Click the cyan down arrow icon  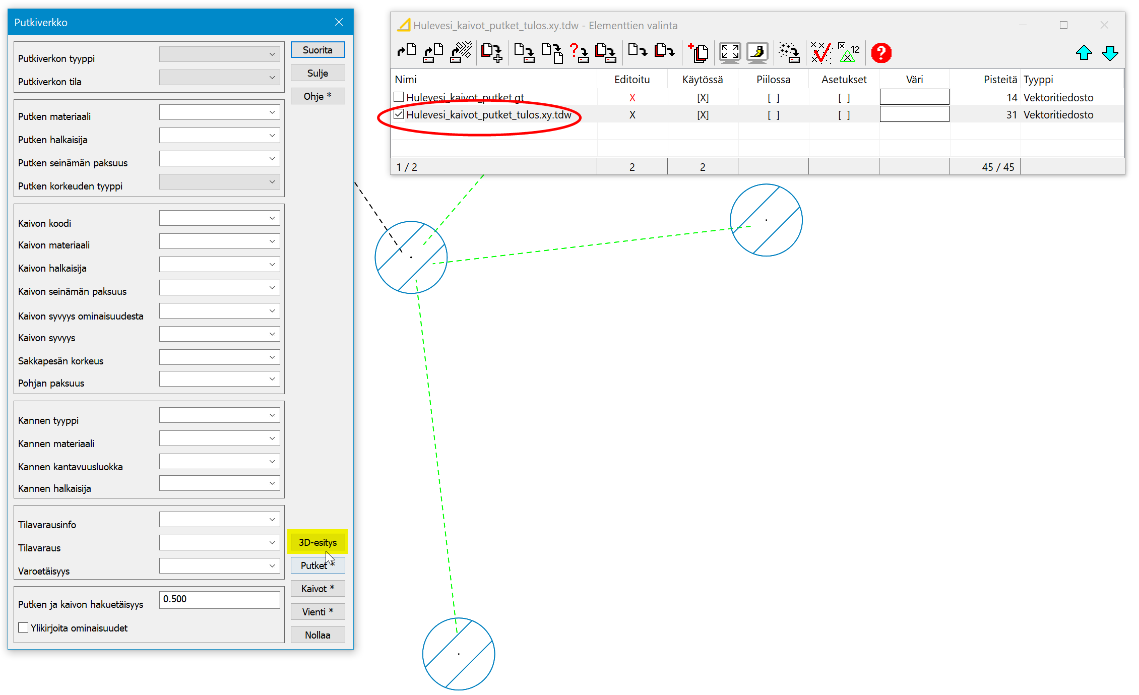tap(1110, 53)
